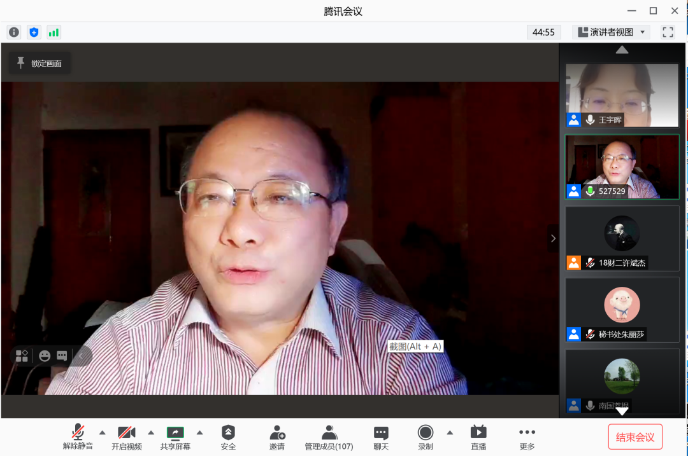The image size is (688, 456).
Task: Open the emoji reactions icon on video
Action: tap(45, 356)
